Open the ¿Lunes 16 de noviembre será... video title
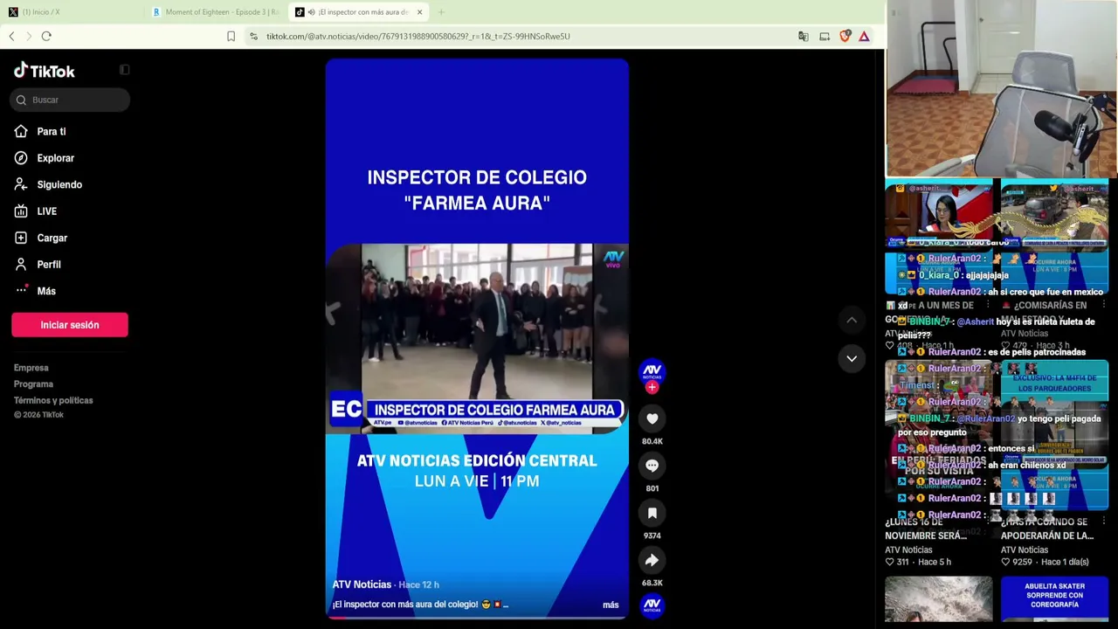The width and height of the screenshot is (1118, 629). [926, 529]
